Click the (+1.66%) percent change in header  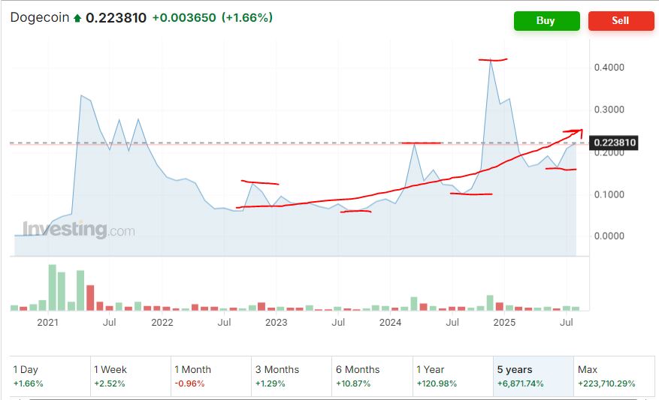coord(247,17)
